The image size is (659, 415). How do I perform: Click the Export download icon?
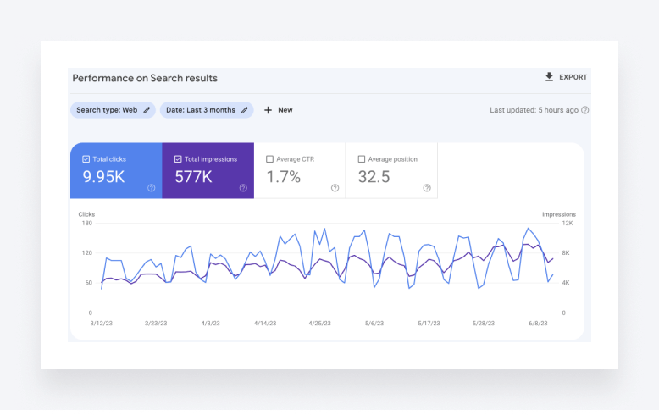549,77
